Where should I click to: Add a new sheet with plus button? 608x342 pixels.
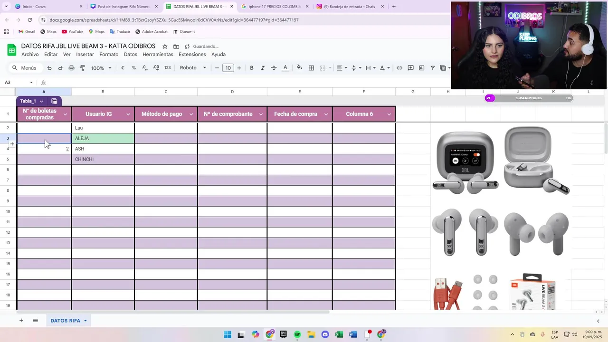click(21, 321)
